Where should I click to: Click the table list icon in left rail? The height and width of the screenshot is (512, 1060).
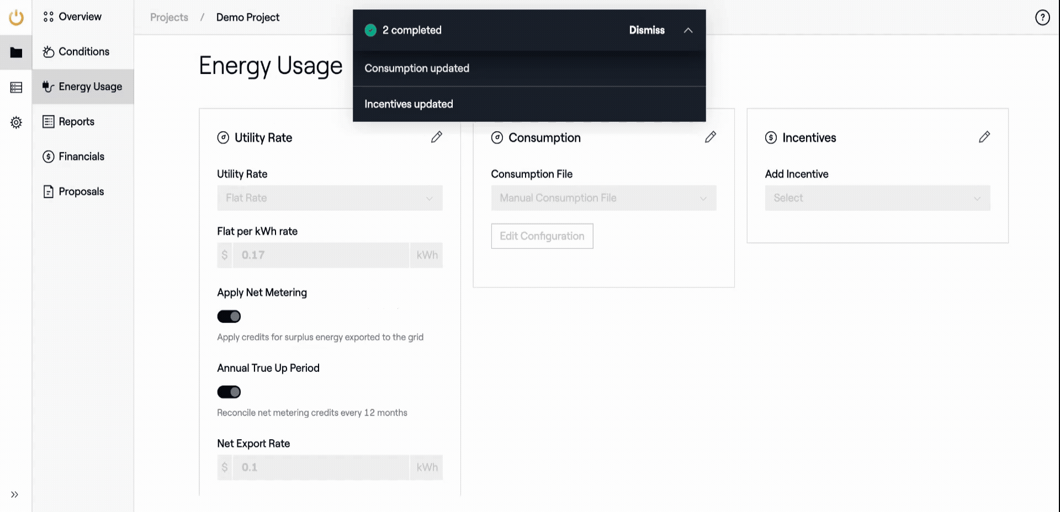[x=16, y=88]
